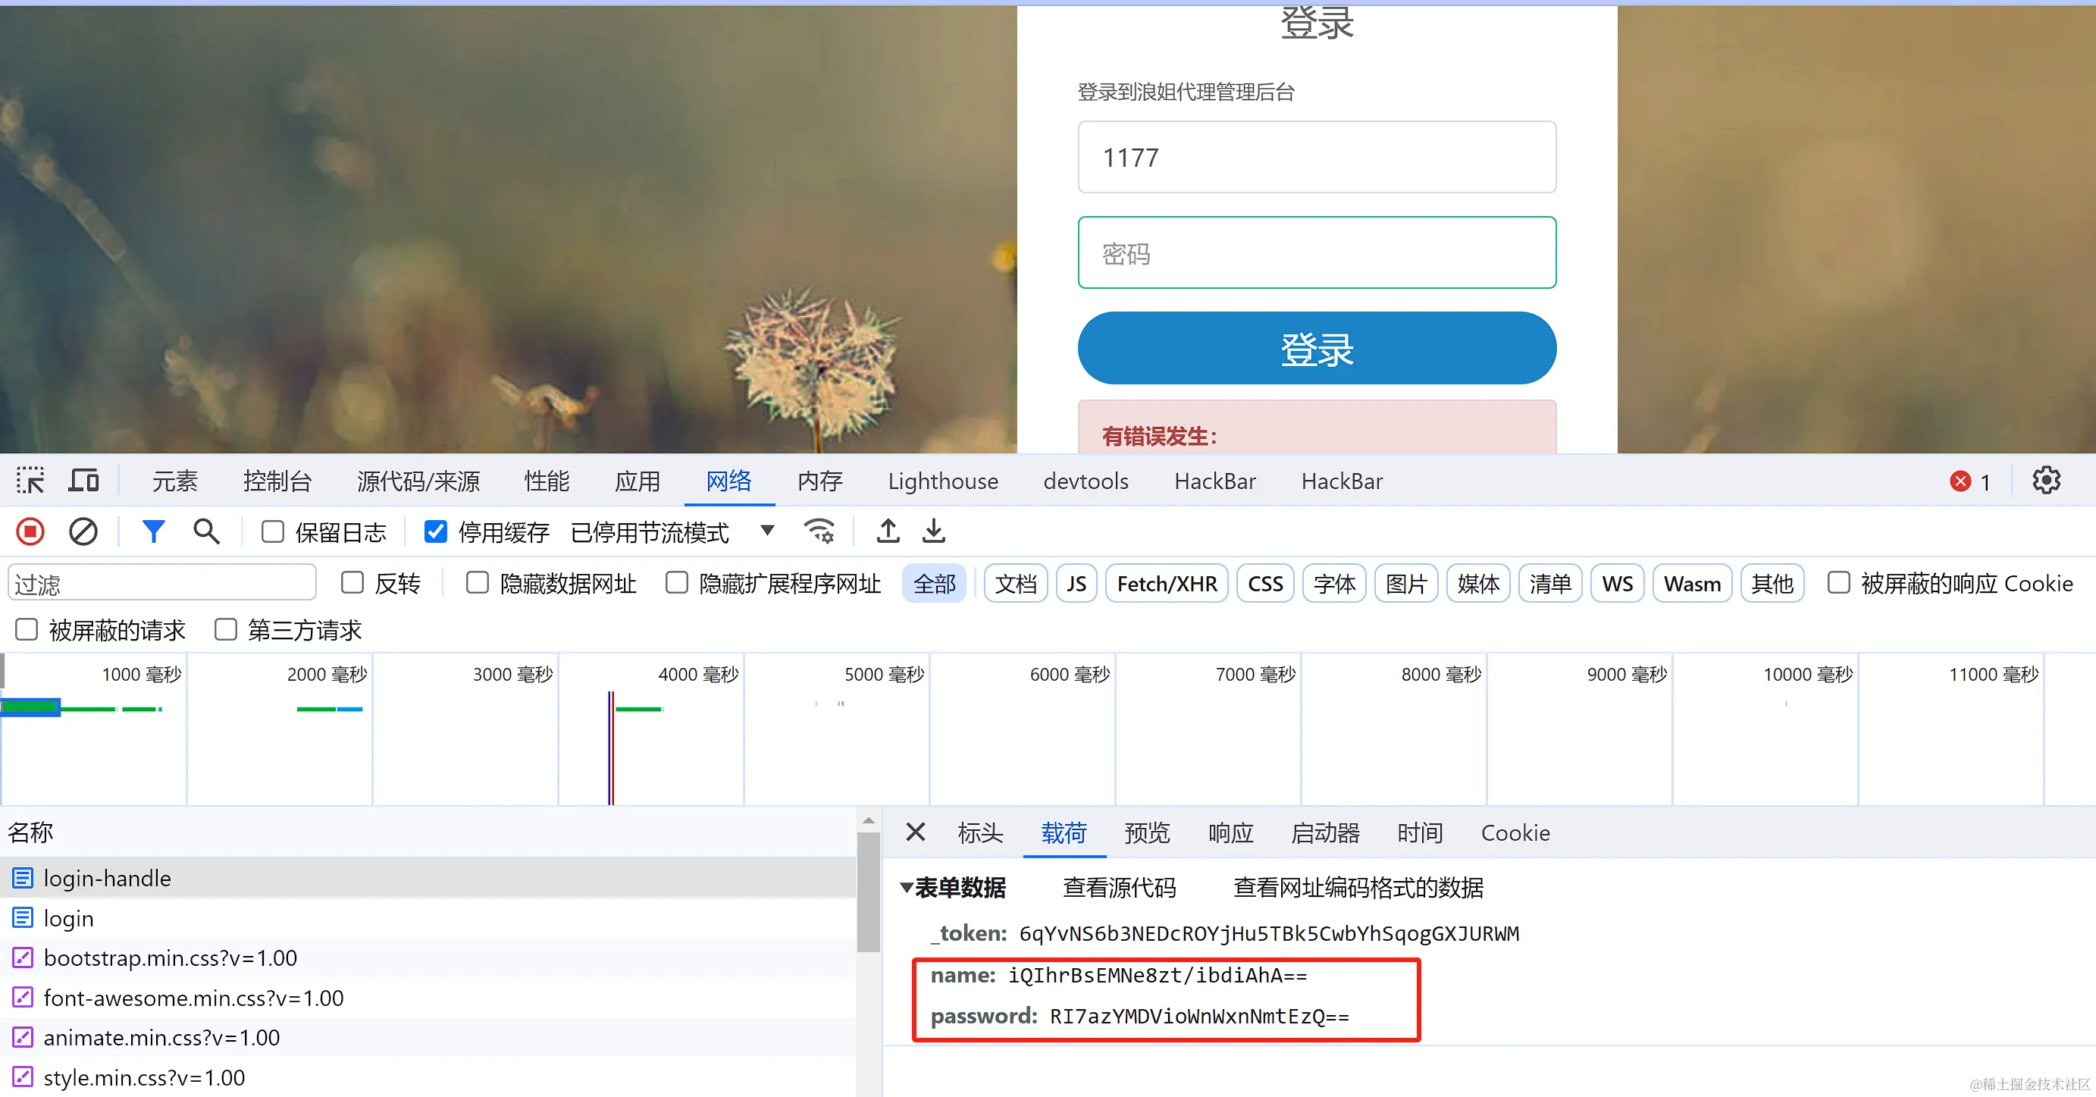
Task: Open DevTools settings gear
Action: [x=2045, y=480]
